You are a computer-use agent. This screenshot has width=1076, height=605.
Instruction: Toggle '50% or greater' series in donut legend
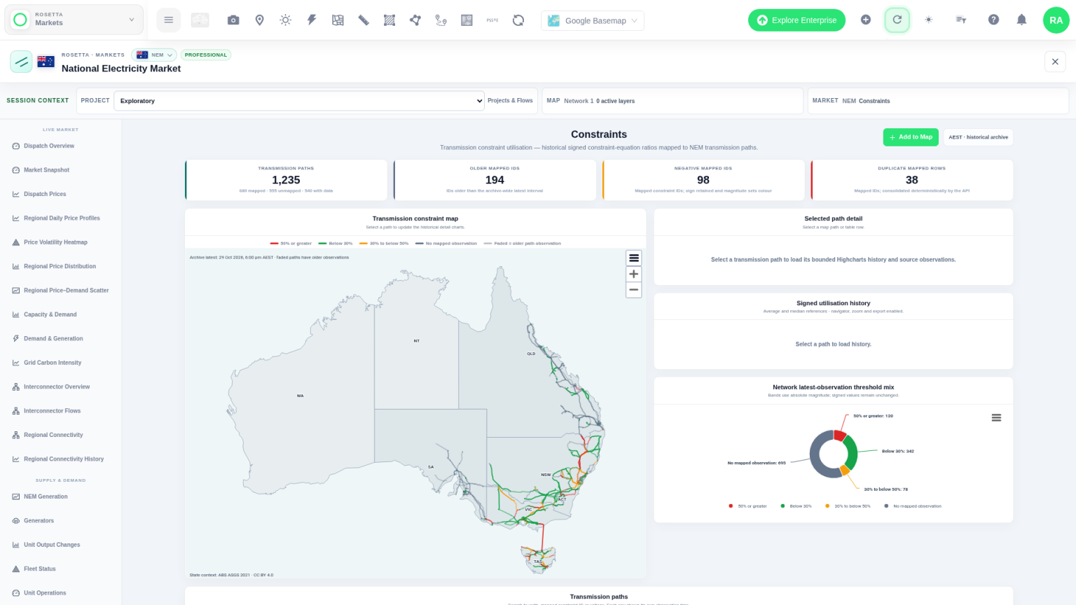click(x=748, y=506)
